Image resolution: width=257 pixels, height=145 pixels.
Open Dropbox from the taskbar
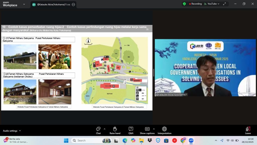(150, 140)
